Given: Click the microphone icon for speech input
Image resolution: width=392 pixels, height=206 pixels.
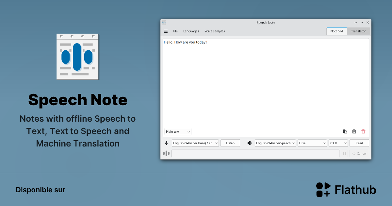Looking at the screenshot, I should [166, 143].
